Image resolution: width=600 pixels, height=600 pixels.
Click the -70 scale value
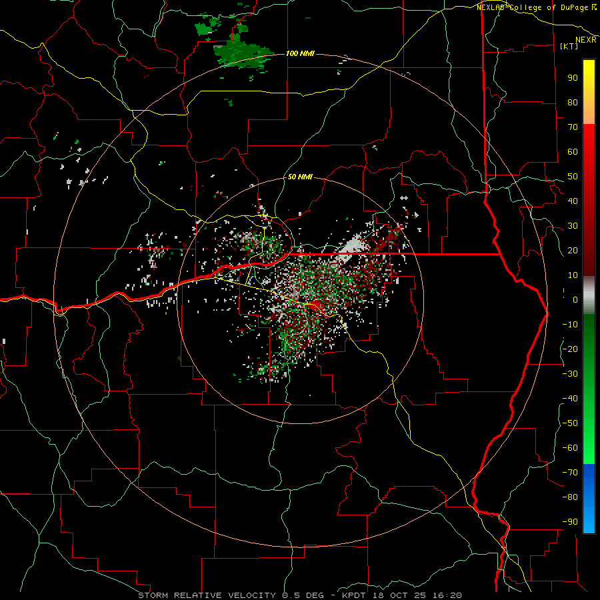[x=570, y=472]
